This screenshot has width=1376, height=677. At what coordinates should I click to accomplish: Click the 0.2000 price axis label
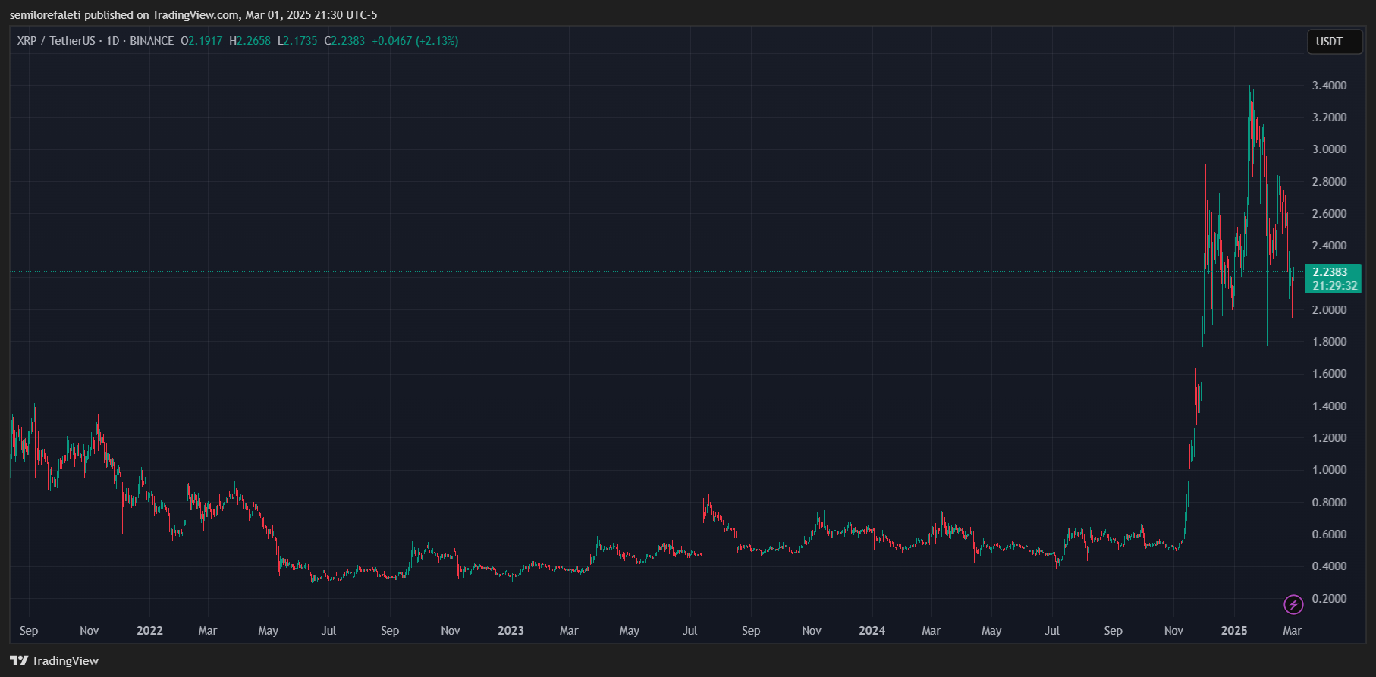(1330, 599)
